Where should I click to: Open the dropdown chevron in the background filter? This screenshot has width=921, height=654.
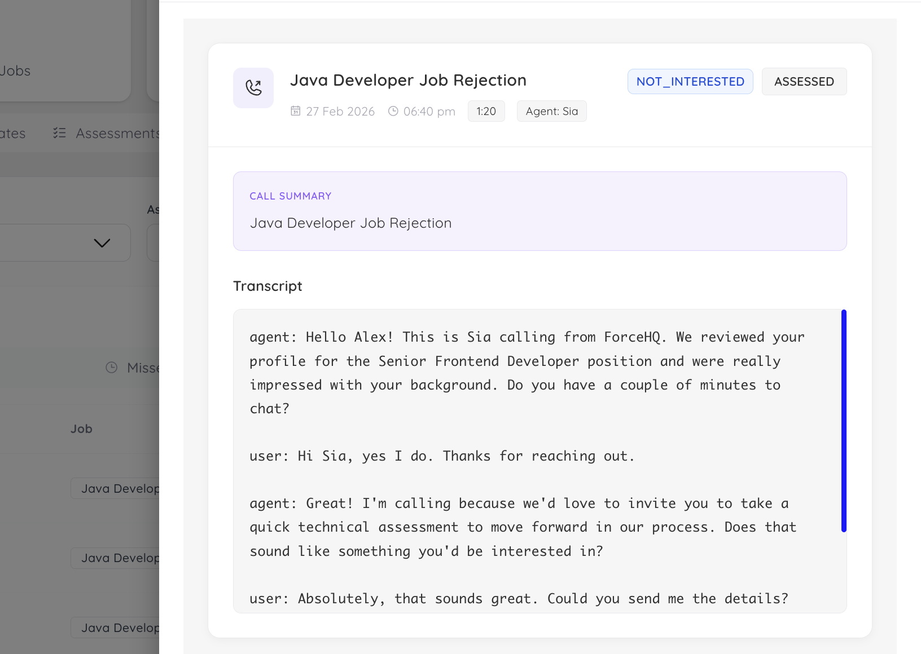(x=102, y=243)
